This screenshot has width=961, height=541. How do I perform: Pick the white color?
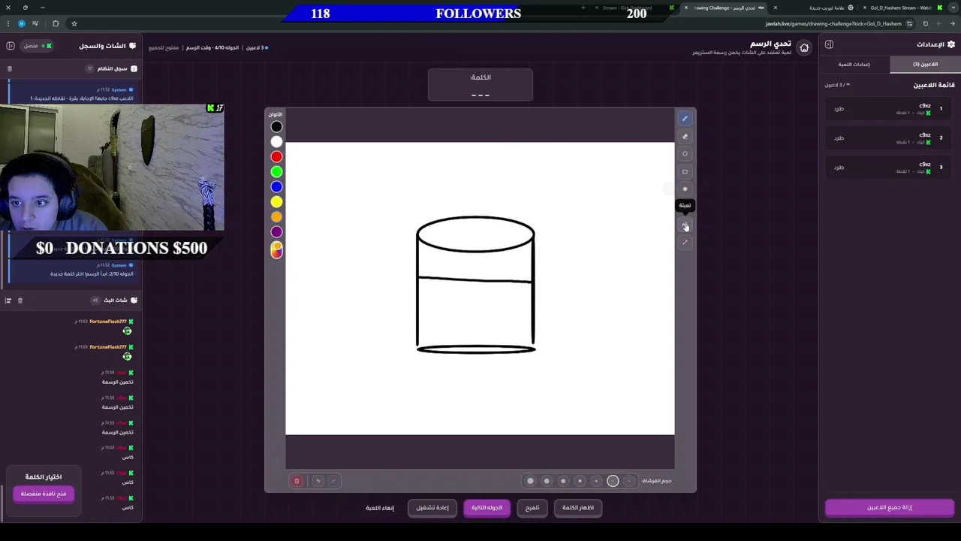pyautogui.click(x=276, y=142)
